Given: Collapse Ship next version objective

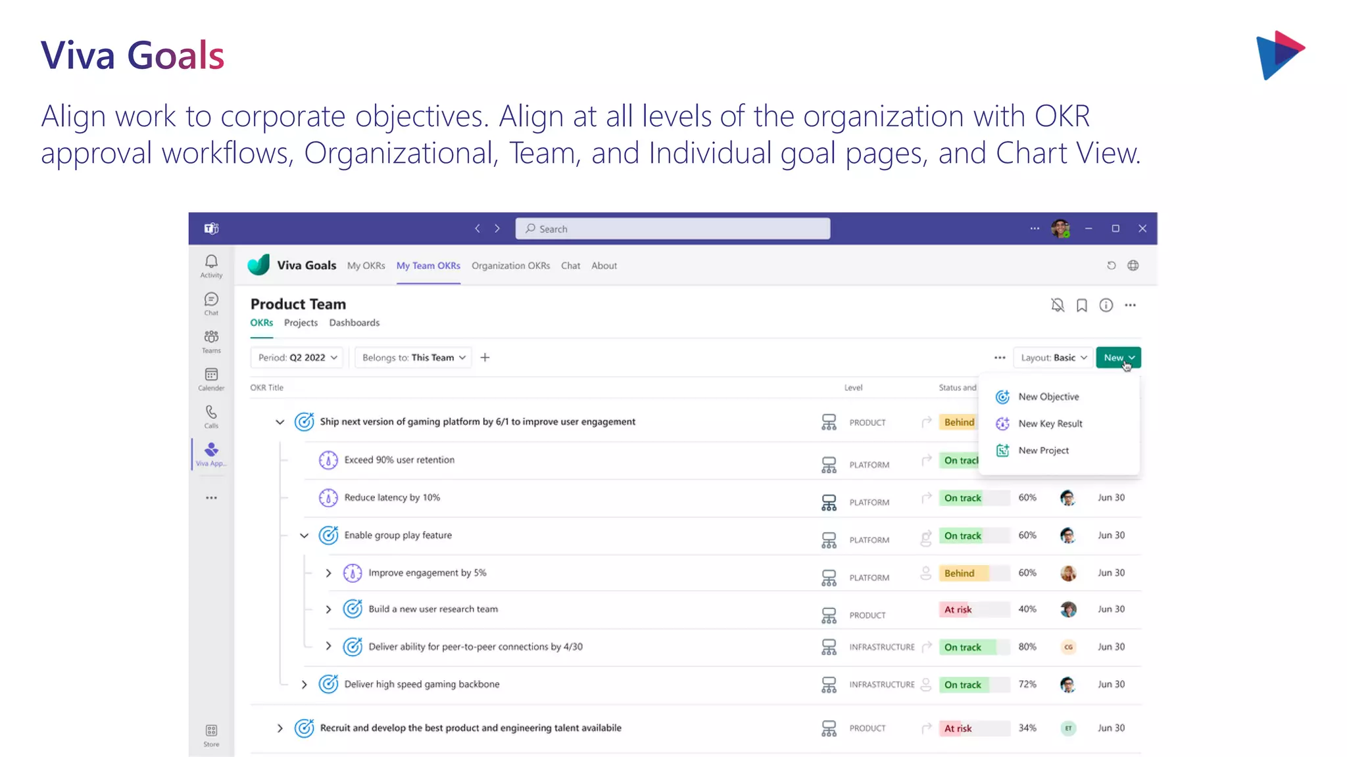Looking at the screenshot, I should click(x=280, y=422).
